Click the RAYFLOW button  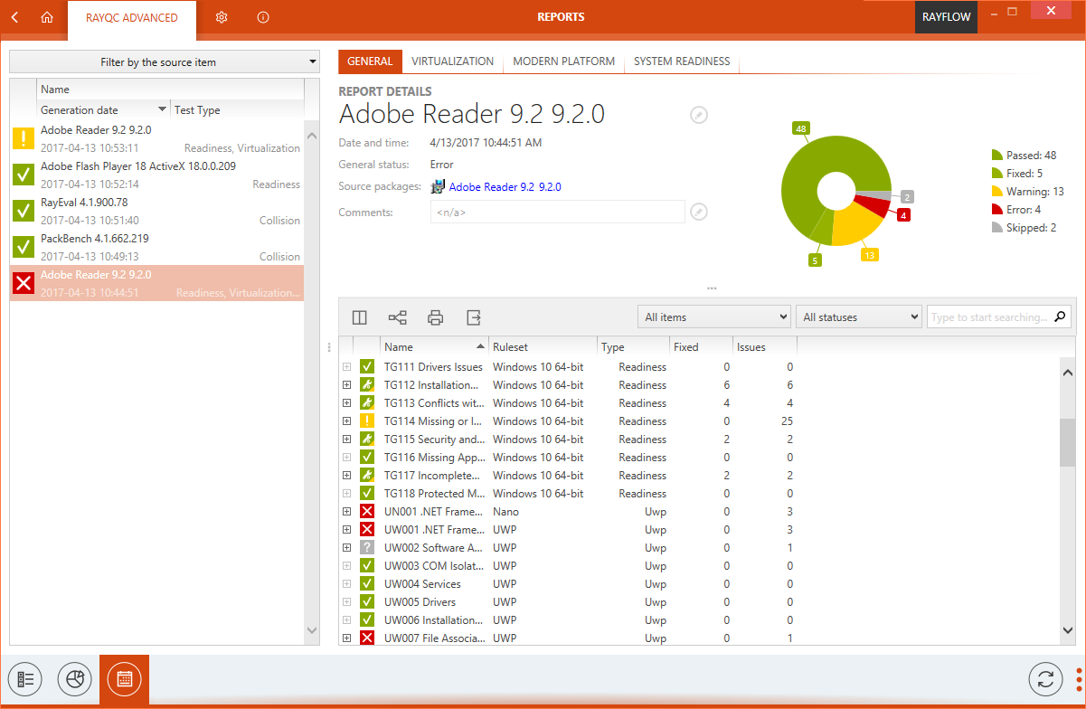tap(946, 17)
